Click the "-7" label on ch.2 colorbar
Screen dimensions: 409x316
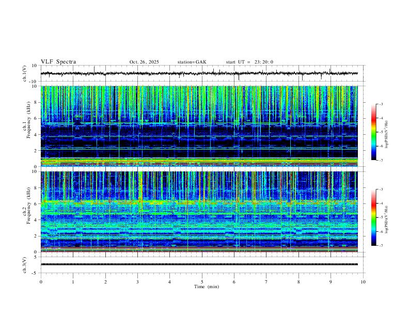pyautogui.click(x=381, y=245)
